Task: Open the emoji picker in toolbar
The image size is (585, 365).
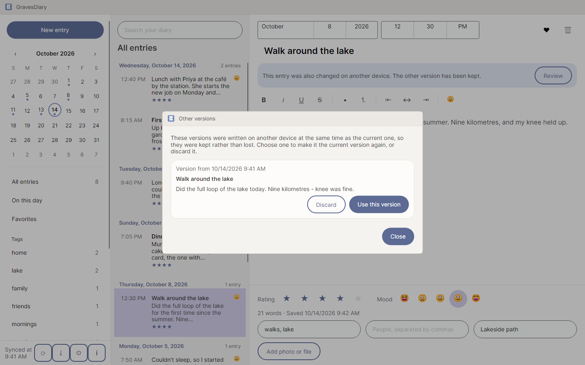Action: pyautogui.click(x=451, y=99)
